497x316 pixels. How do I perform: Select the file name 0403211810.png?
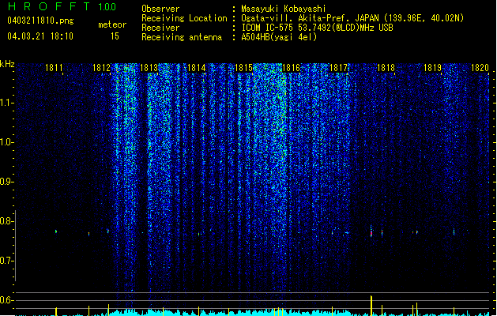(x=40, y=21)
